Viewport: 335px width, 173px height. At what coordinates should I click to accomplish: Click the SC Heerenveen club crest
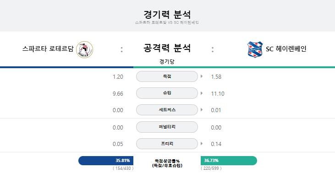coord(255,49)
